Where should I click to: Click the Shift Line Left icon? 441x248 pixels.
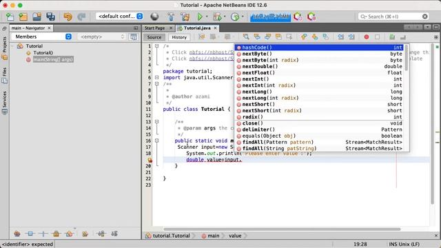tap(340, 37)
